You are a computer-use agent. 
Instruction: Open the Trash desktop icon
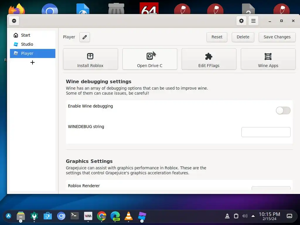point(116,8)
